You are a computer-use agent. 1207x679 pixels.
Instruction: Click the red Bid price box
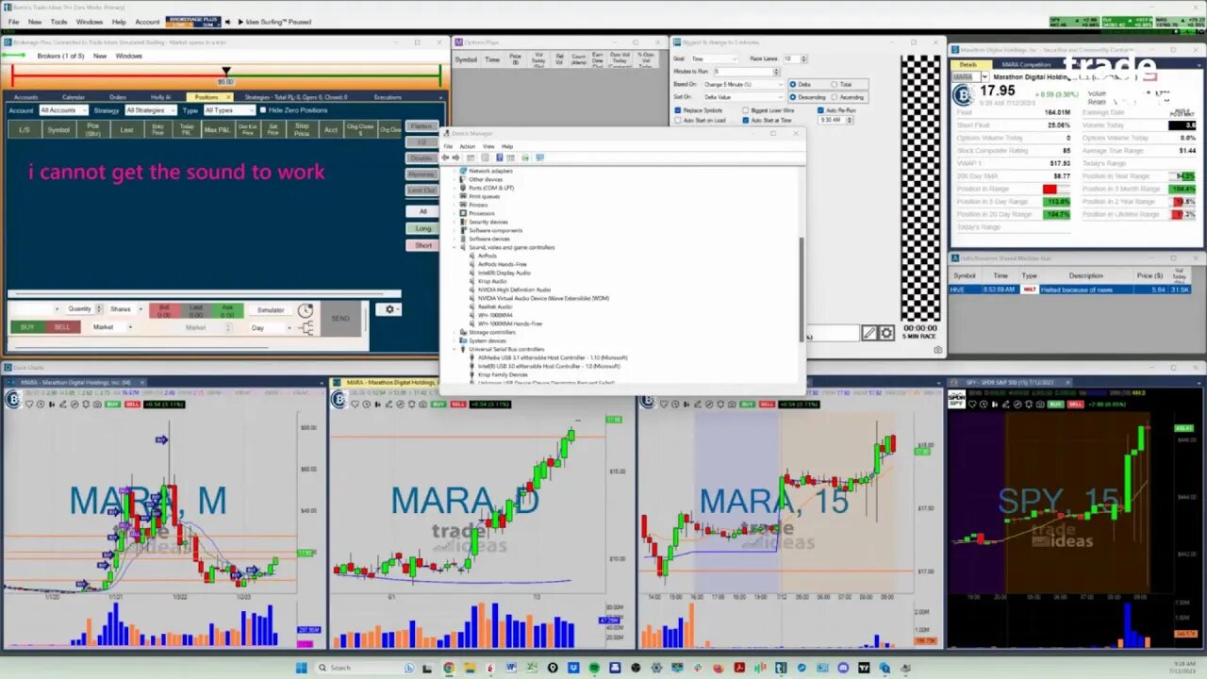165,310
